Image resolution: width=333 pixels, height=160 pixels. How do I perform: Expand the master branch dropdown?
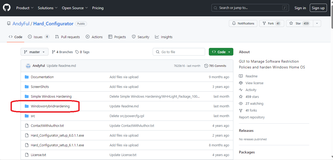[x=35, y=52]
